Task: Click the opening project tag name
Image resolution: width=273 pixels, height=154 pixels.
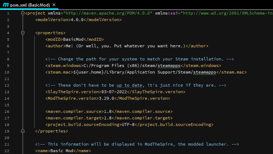Action: [36, 13]
